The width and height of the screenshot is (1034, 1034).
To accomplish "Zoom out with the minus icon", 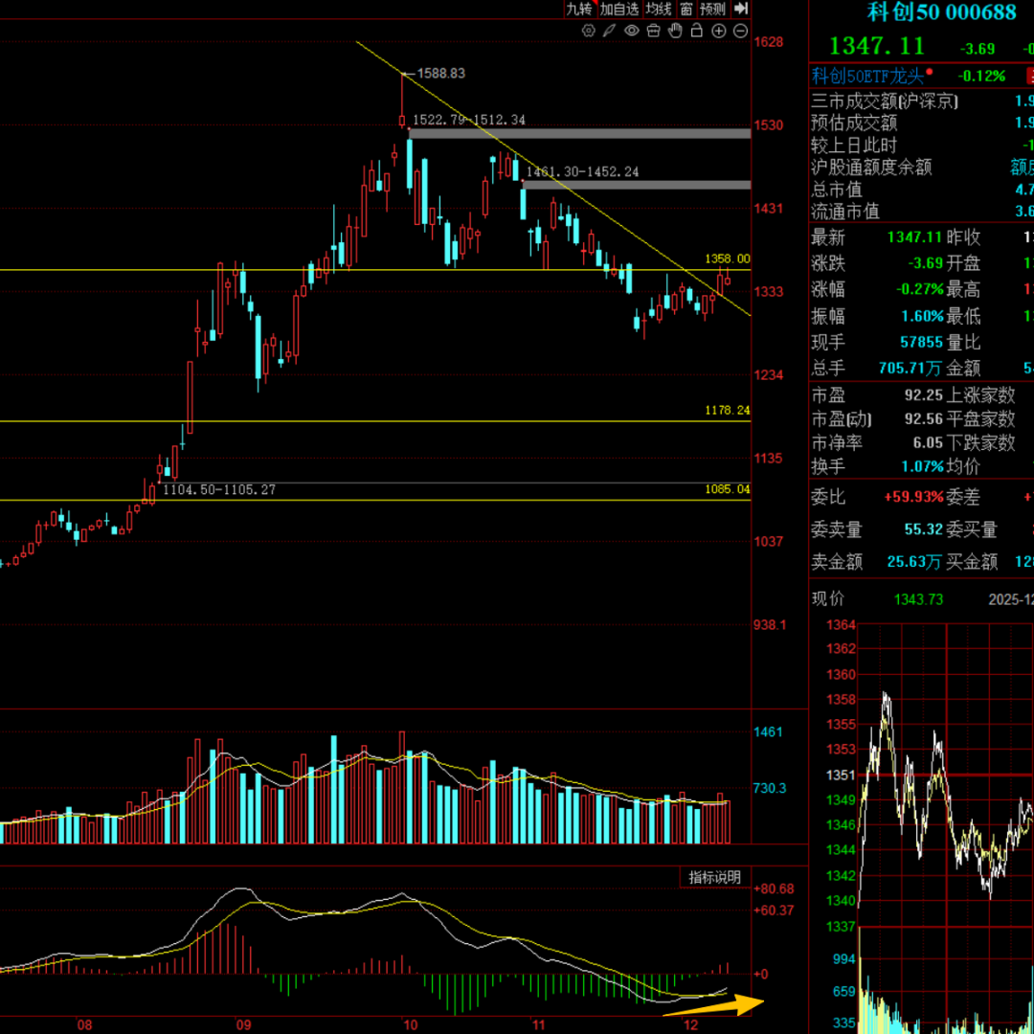I will [x=740, y=31].
